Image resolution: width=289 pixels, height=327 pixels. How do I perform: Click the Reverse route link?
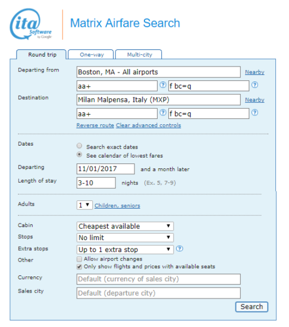(x=95, y=125)
